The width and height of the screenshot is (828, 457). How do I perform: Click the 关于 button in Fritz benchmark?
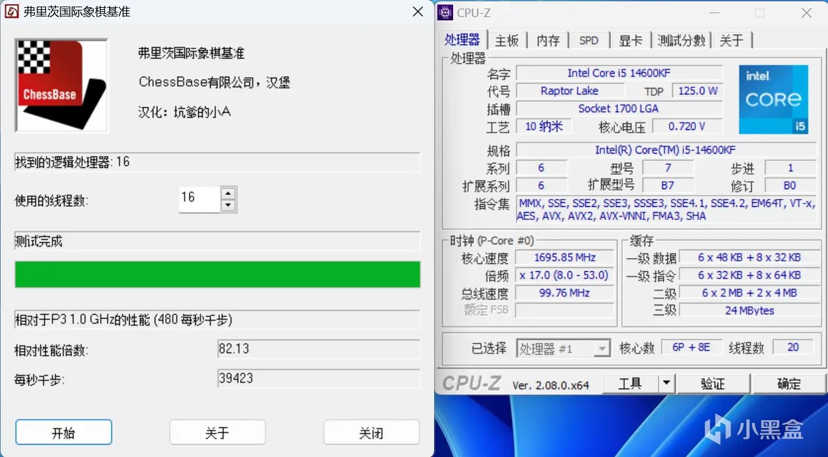217,432
